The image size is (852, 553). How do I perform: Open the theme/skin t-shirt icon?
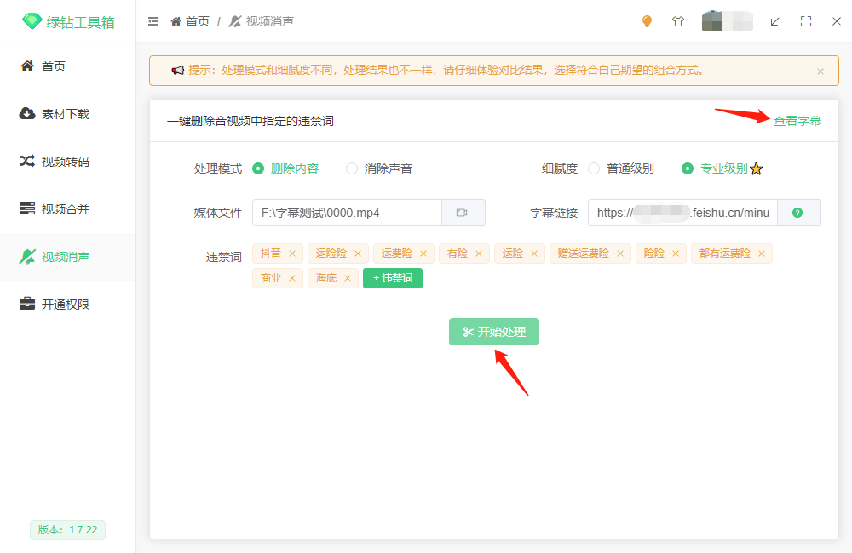[678, 21]
